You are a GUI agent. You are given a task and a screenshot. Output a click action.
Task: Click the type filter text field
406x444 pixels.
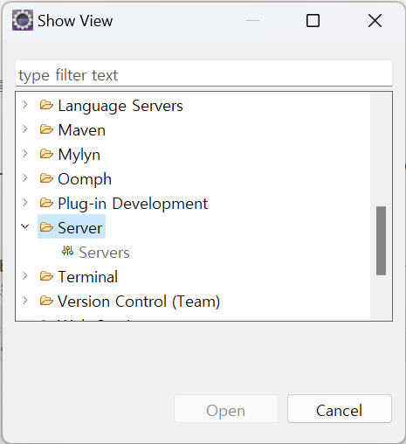203,73
